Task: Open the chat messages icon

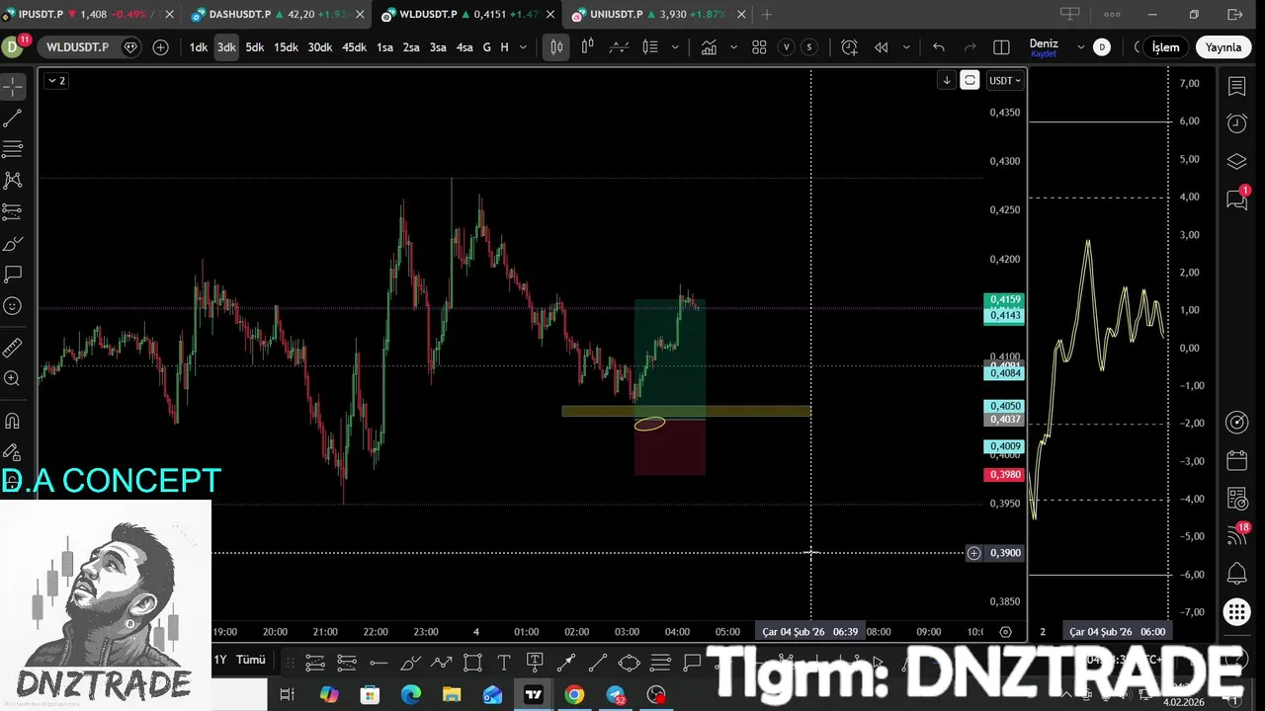Action: point(1236,198)
